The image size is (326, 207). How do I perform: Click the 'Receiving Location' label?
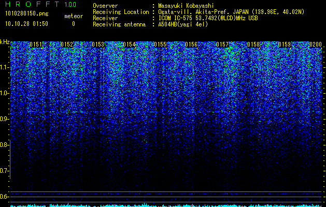point(121,12)
